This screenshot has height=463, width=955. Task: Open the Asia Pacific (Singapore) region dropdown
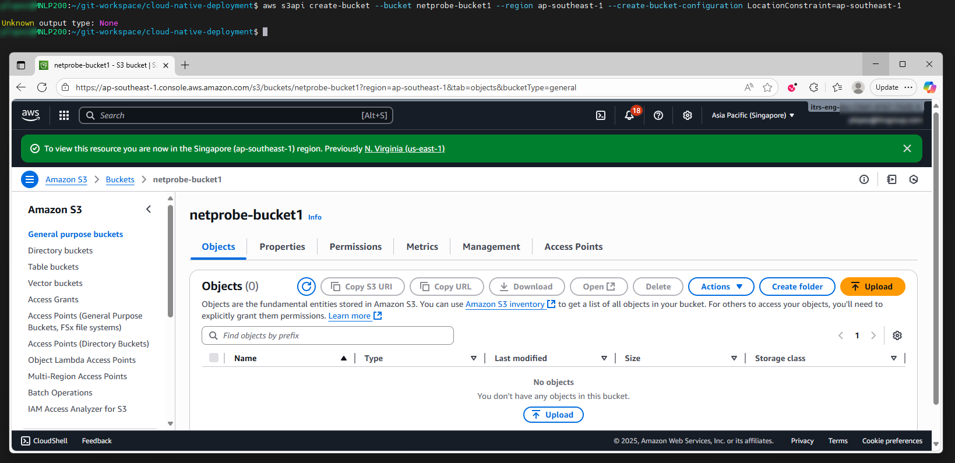(x=753, y=115)
